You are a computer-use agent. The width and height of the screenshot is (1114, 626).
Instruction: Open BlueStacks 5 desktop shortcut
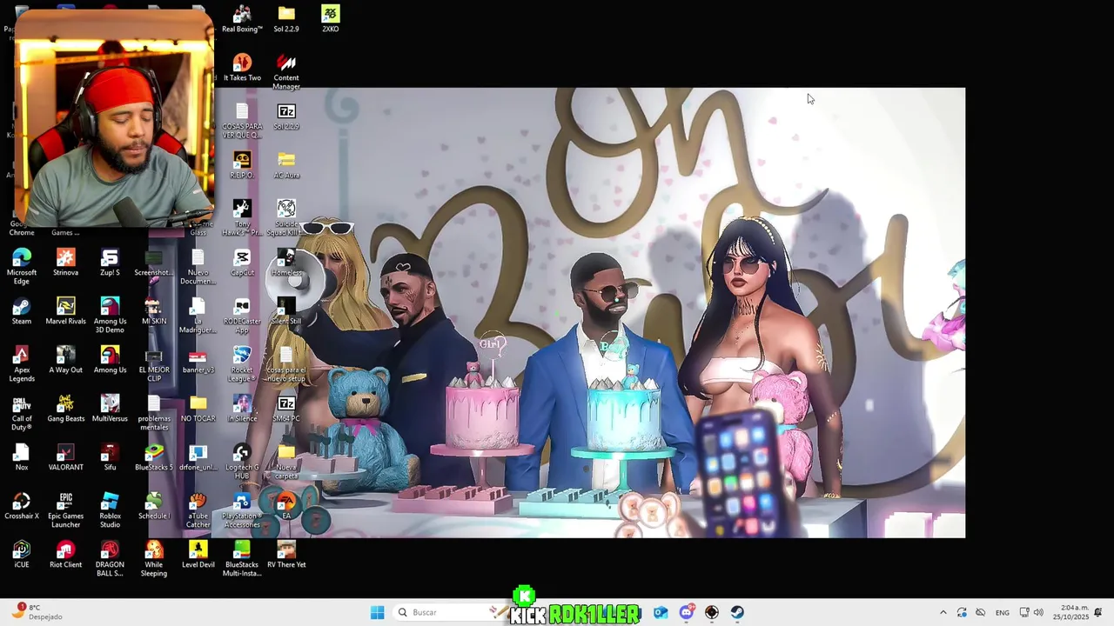[154, 457]
